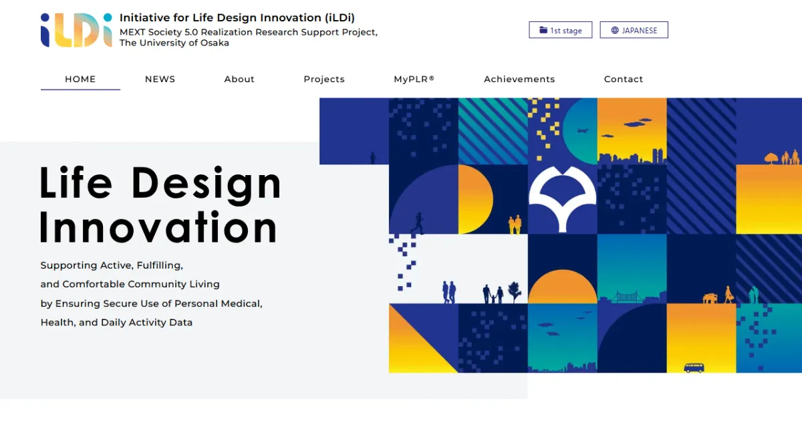Screen dimensions: 802x421
Task: Open the NEWS section
Action: point(160,79)
